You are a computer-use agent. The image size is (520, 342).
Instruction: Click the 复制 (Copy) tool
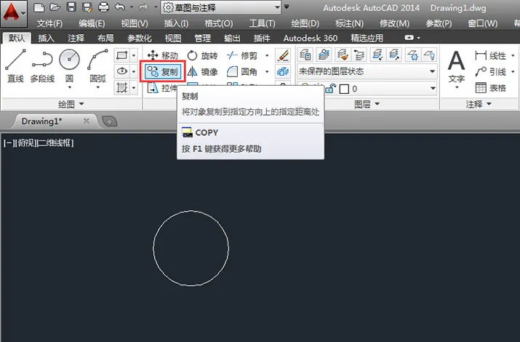tap(162, 71)
